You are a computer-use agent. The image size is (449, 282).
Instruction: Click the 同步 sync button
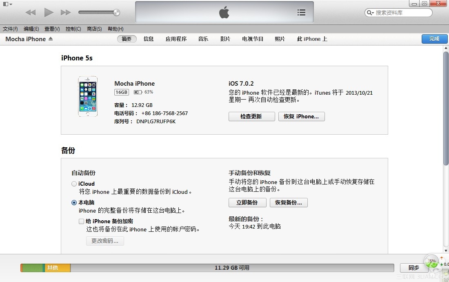(x=414, y=268)
